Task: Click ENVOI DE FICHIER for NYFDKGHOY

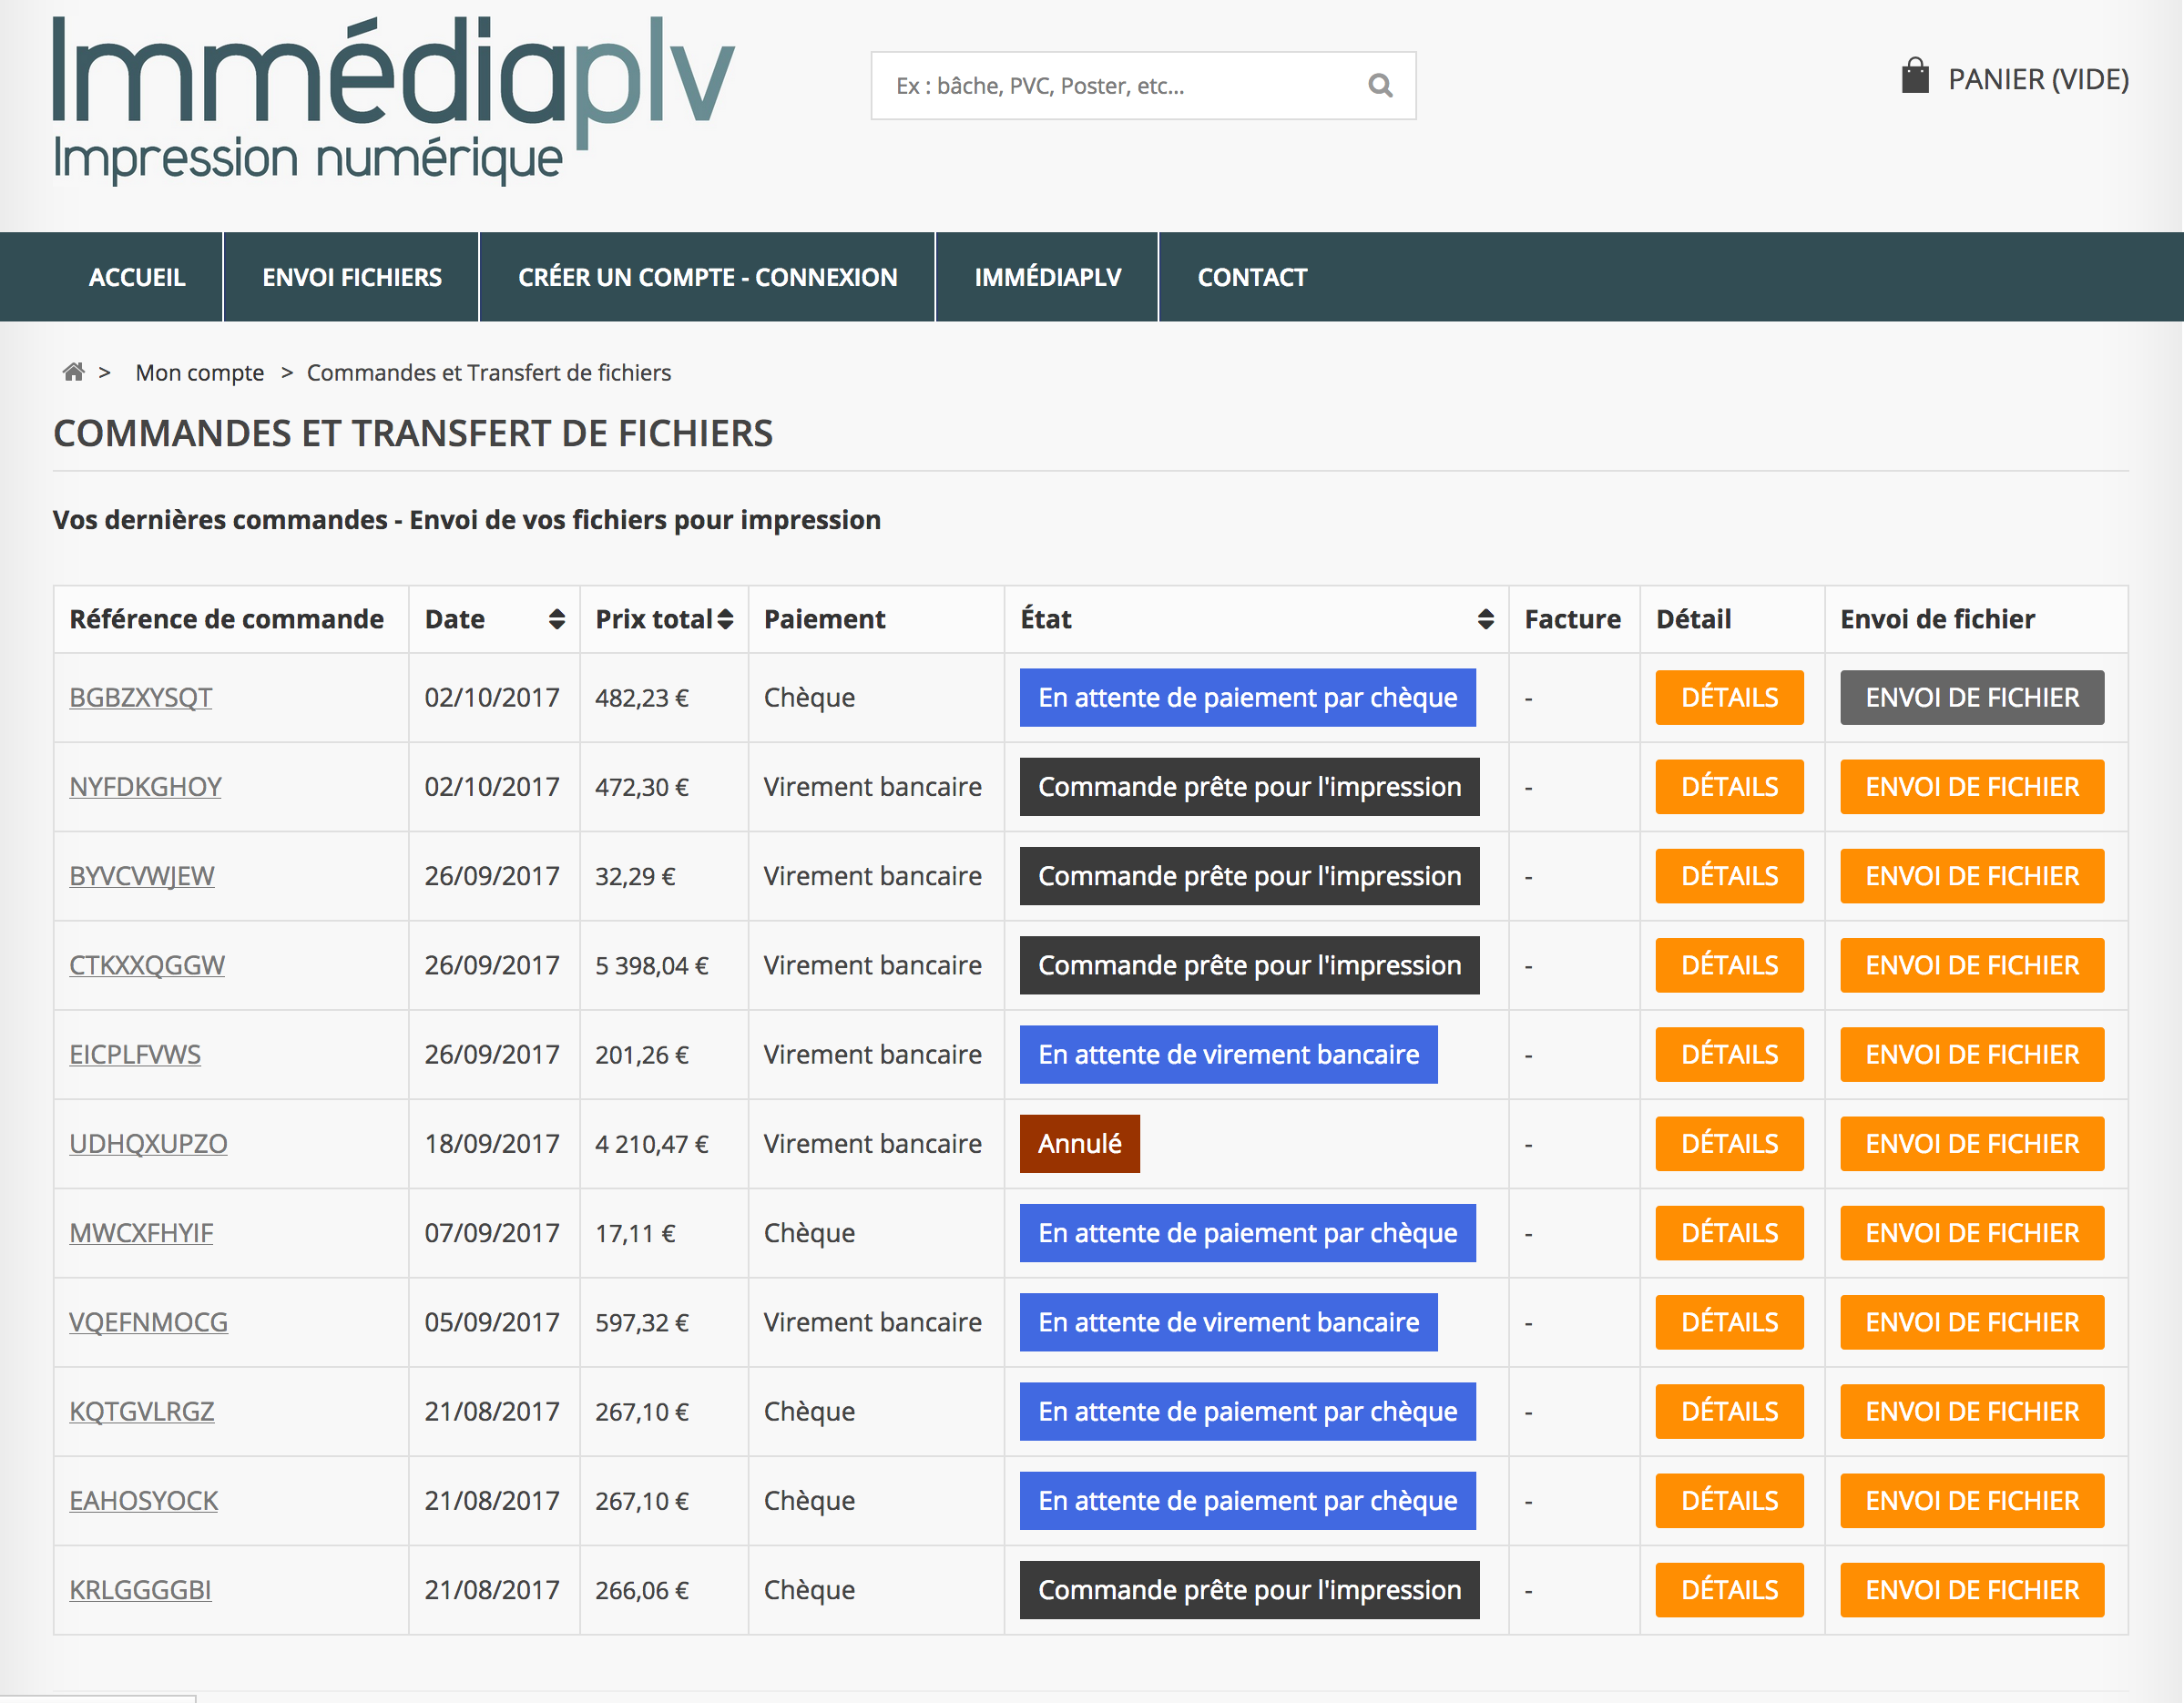Action: 1972,787
